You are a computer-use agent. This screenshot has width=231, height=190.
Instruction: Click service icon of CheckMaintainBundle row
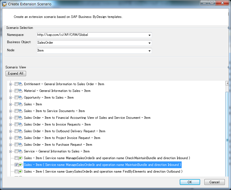[20, 158]
